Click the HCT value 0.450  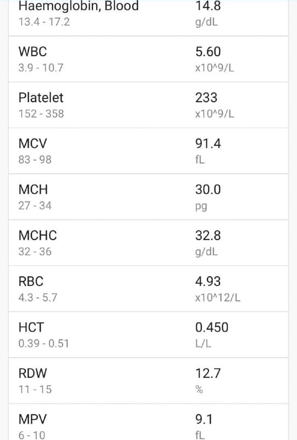pos(212,327)
